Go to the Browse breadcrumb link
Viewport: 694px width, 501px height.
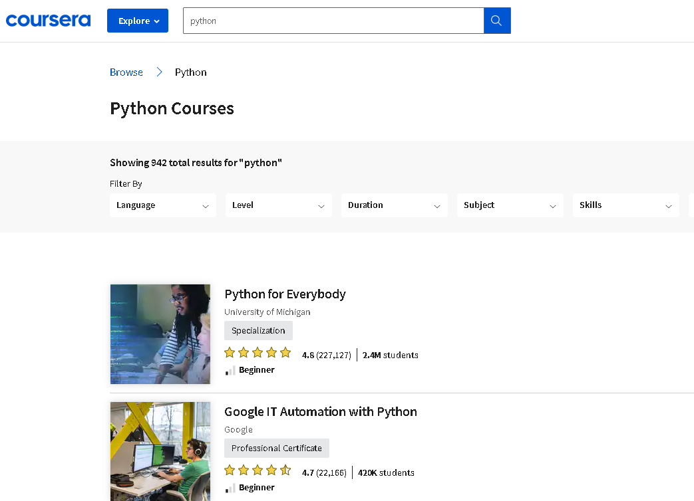pos(126,72)
